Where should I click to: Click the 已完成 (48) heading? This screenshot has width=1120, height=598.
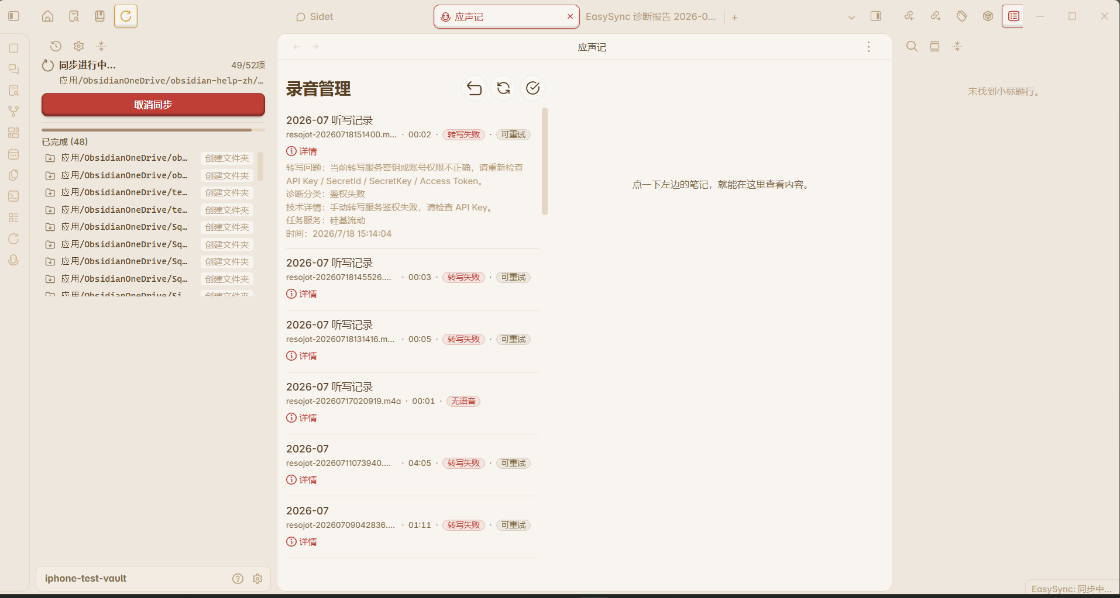pos(65,142)
